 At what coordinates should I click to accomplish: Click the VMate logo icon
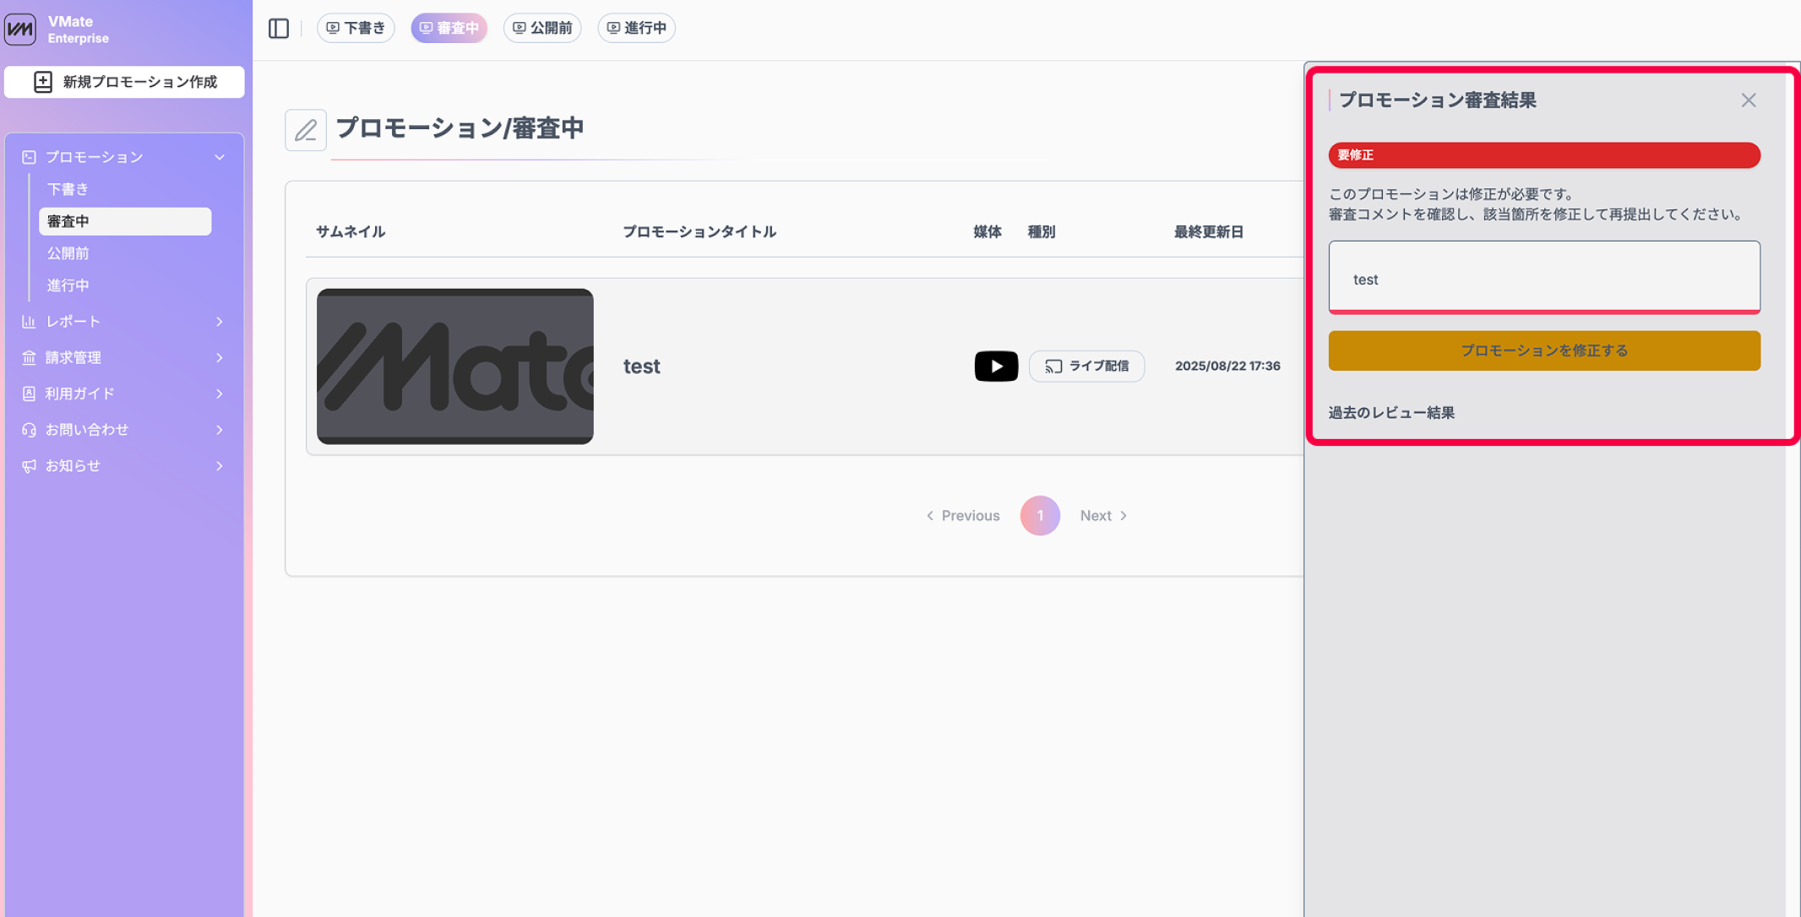(x=20, y=29)
